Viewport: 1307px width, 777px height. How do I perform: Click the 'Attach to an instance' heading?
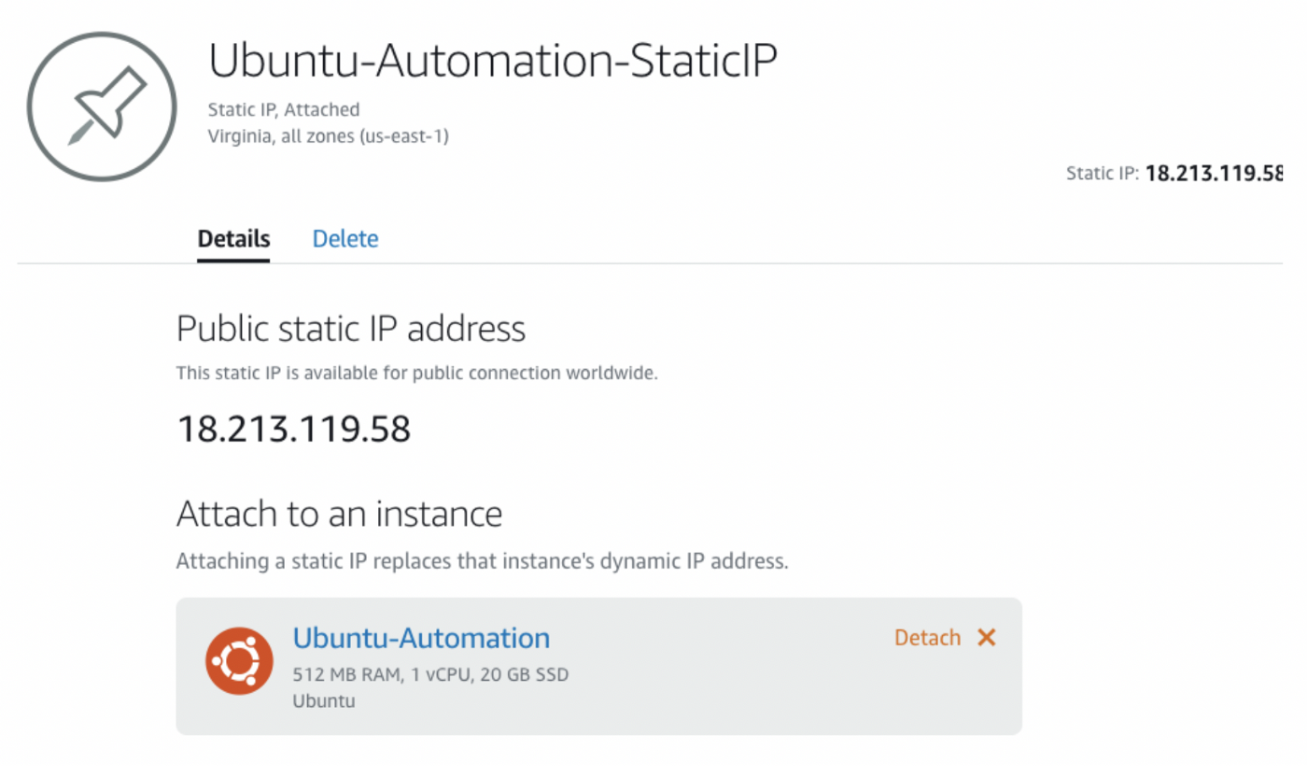pyautogui.click(x=339, y=514)
